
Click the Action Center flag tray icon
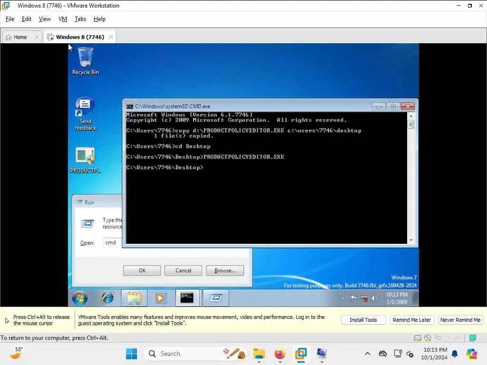353,298
